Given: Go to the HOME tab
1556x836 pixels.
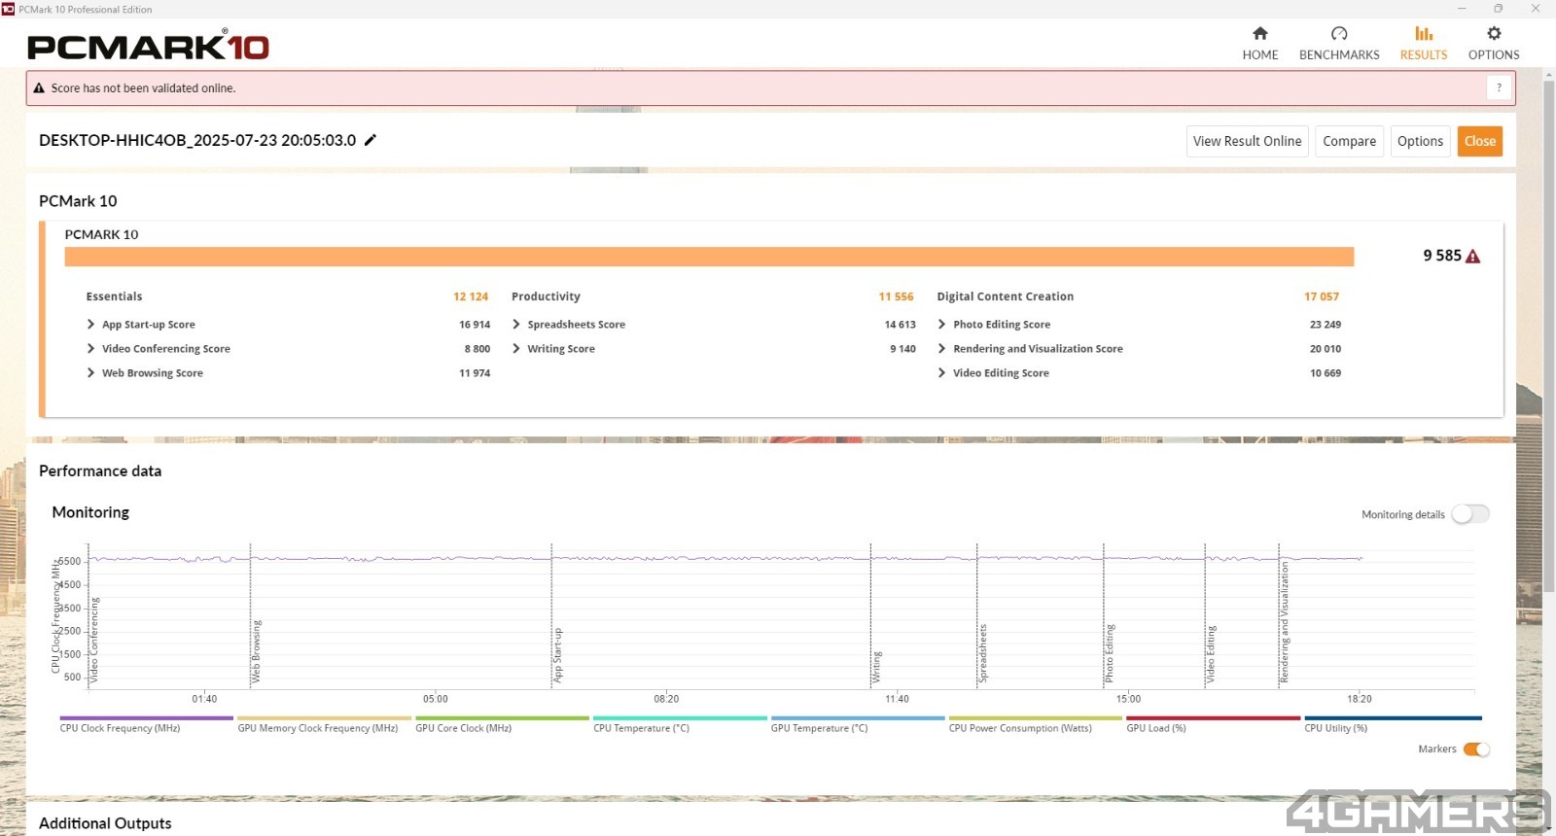Looking at the screenshot, I should click(1260, 44).
